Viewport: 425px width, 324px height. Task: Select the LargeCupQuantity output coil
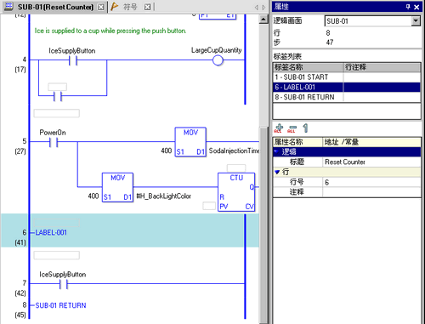coord(218,60)
